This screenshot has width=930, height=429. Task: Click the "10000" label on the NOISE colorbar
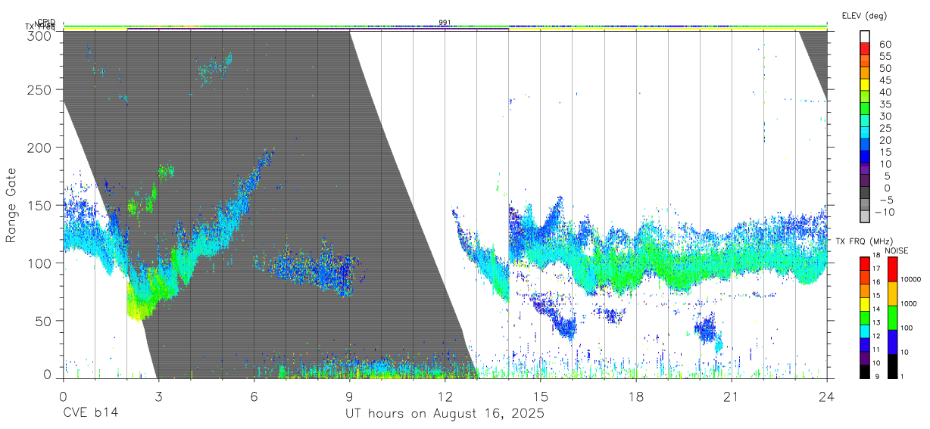coord(912,278)
